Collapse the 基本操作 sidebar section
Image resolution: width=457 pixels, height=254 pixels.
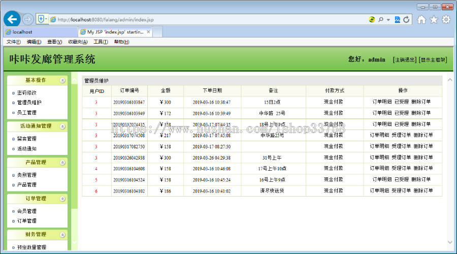(62, 80)
